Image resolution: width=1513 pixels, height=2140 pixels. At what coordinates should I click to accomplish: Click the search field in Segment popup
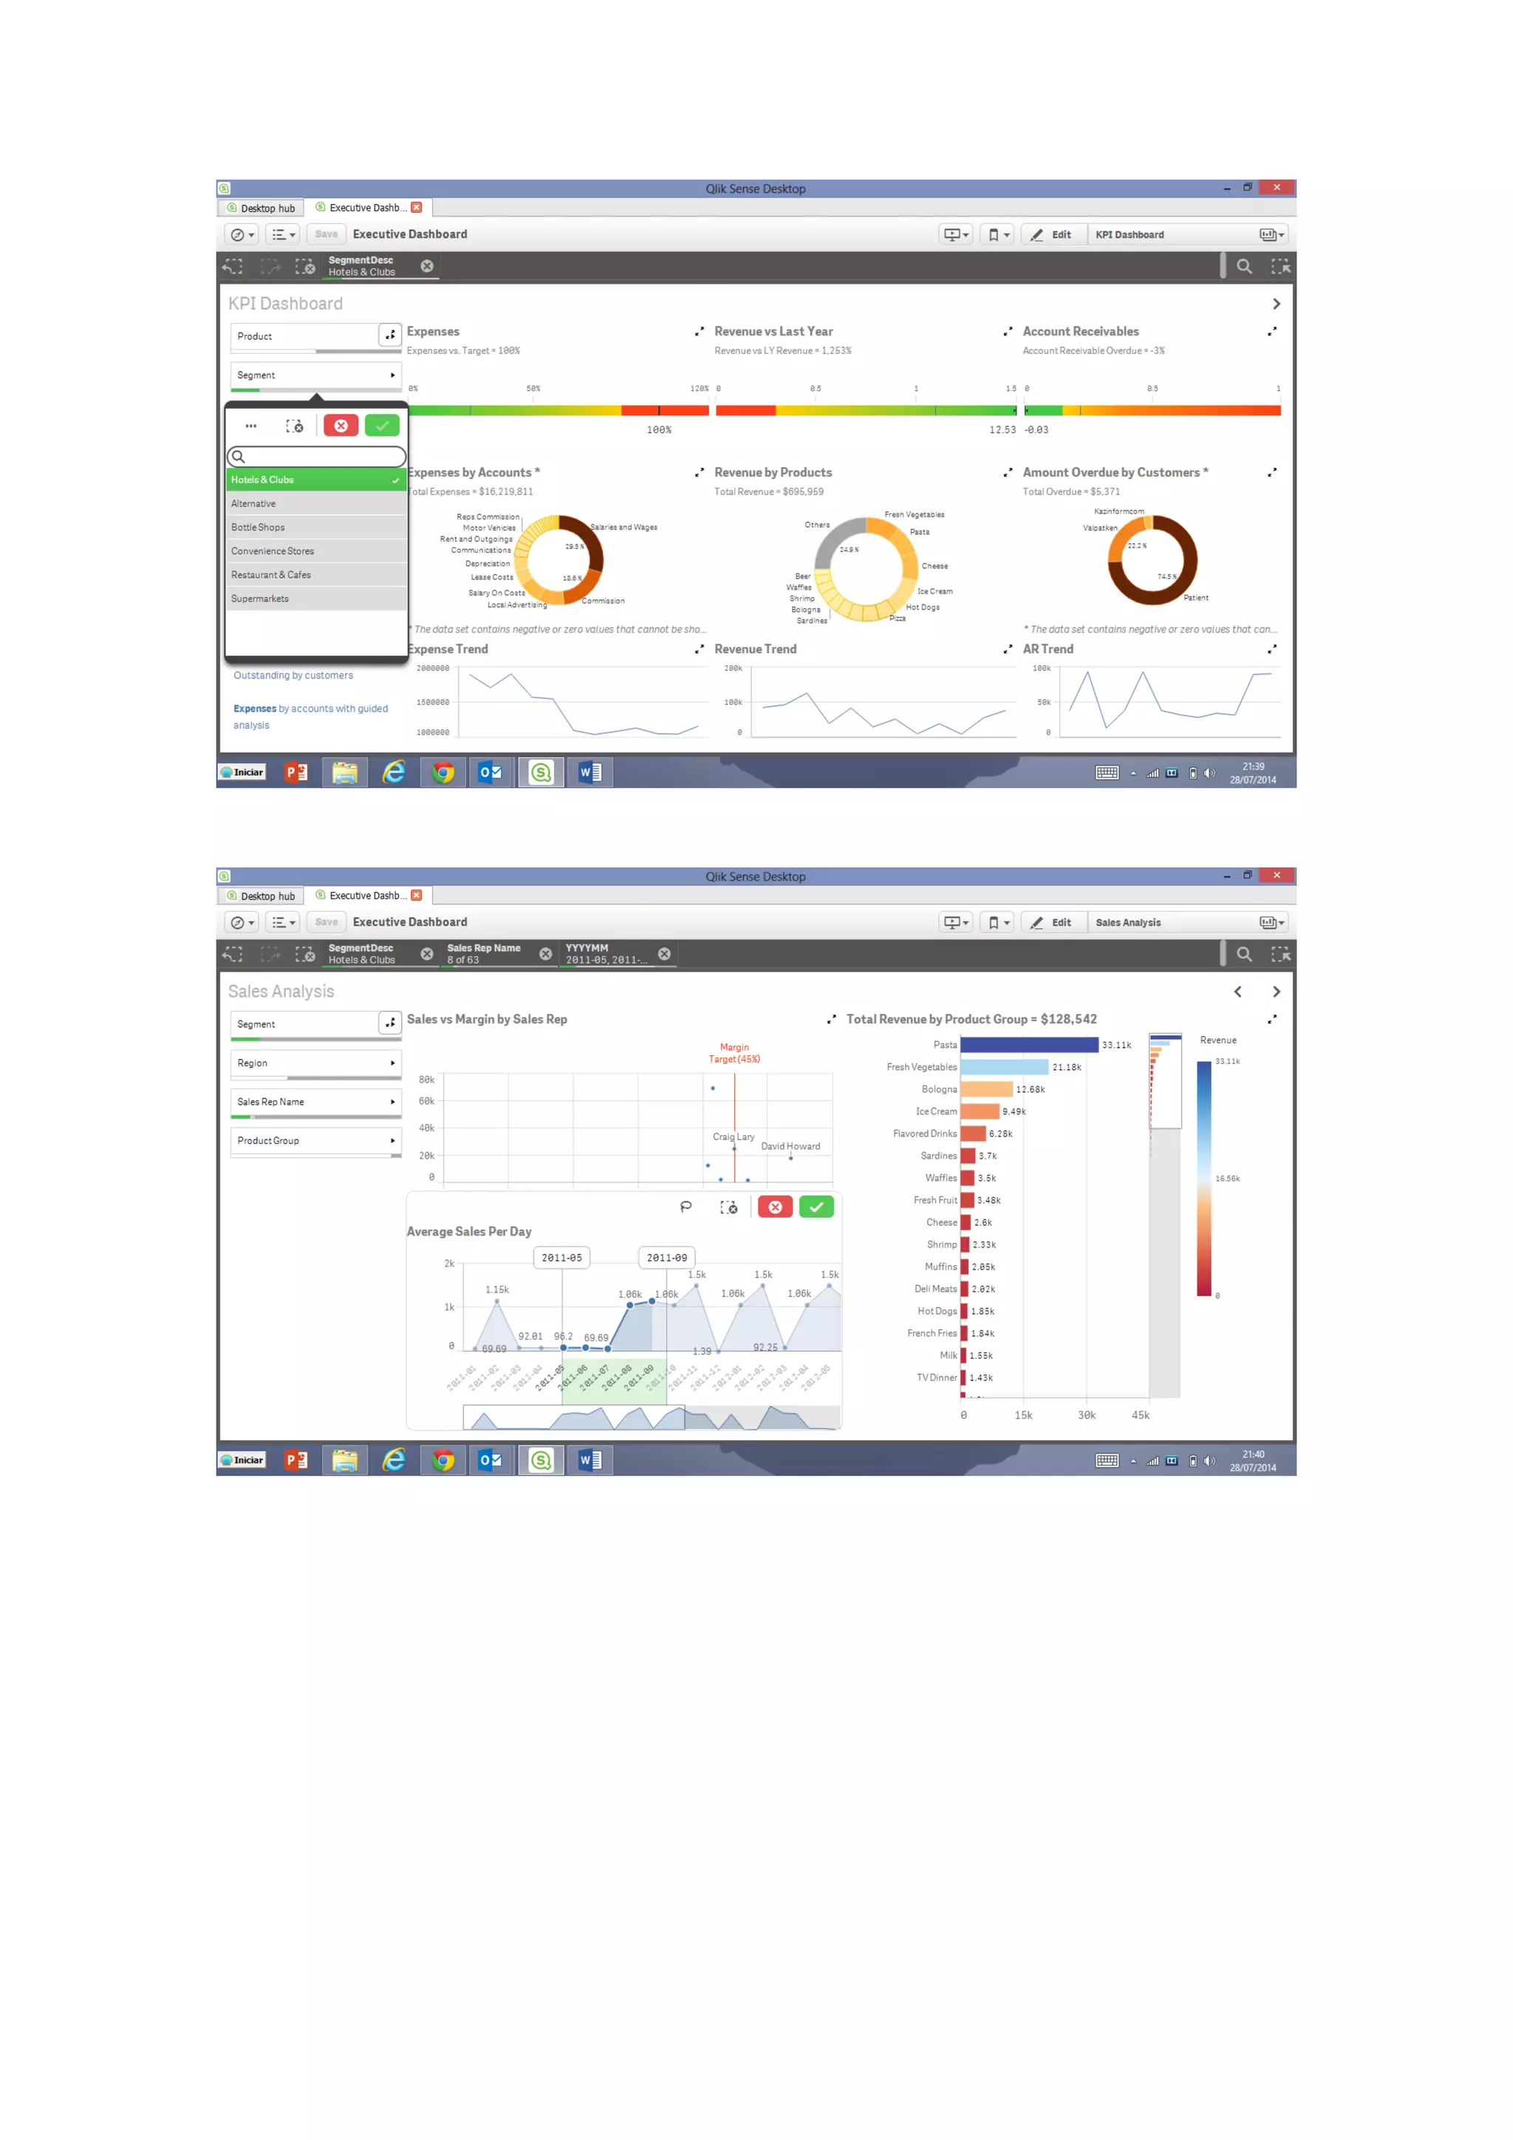pos(317,457)
